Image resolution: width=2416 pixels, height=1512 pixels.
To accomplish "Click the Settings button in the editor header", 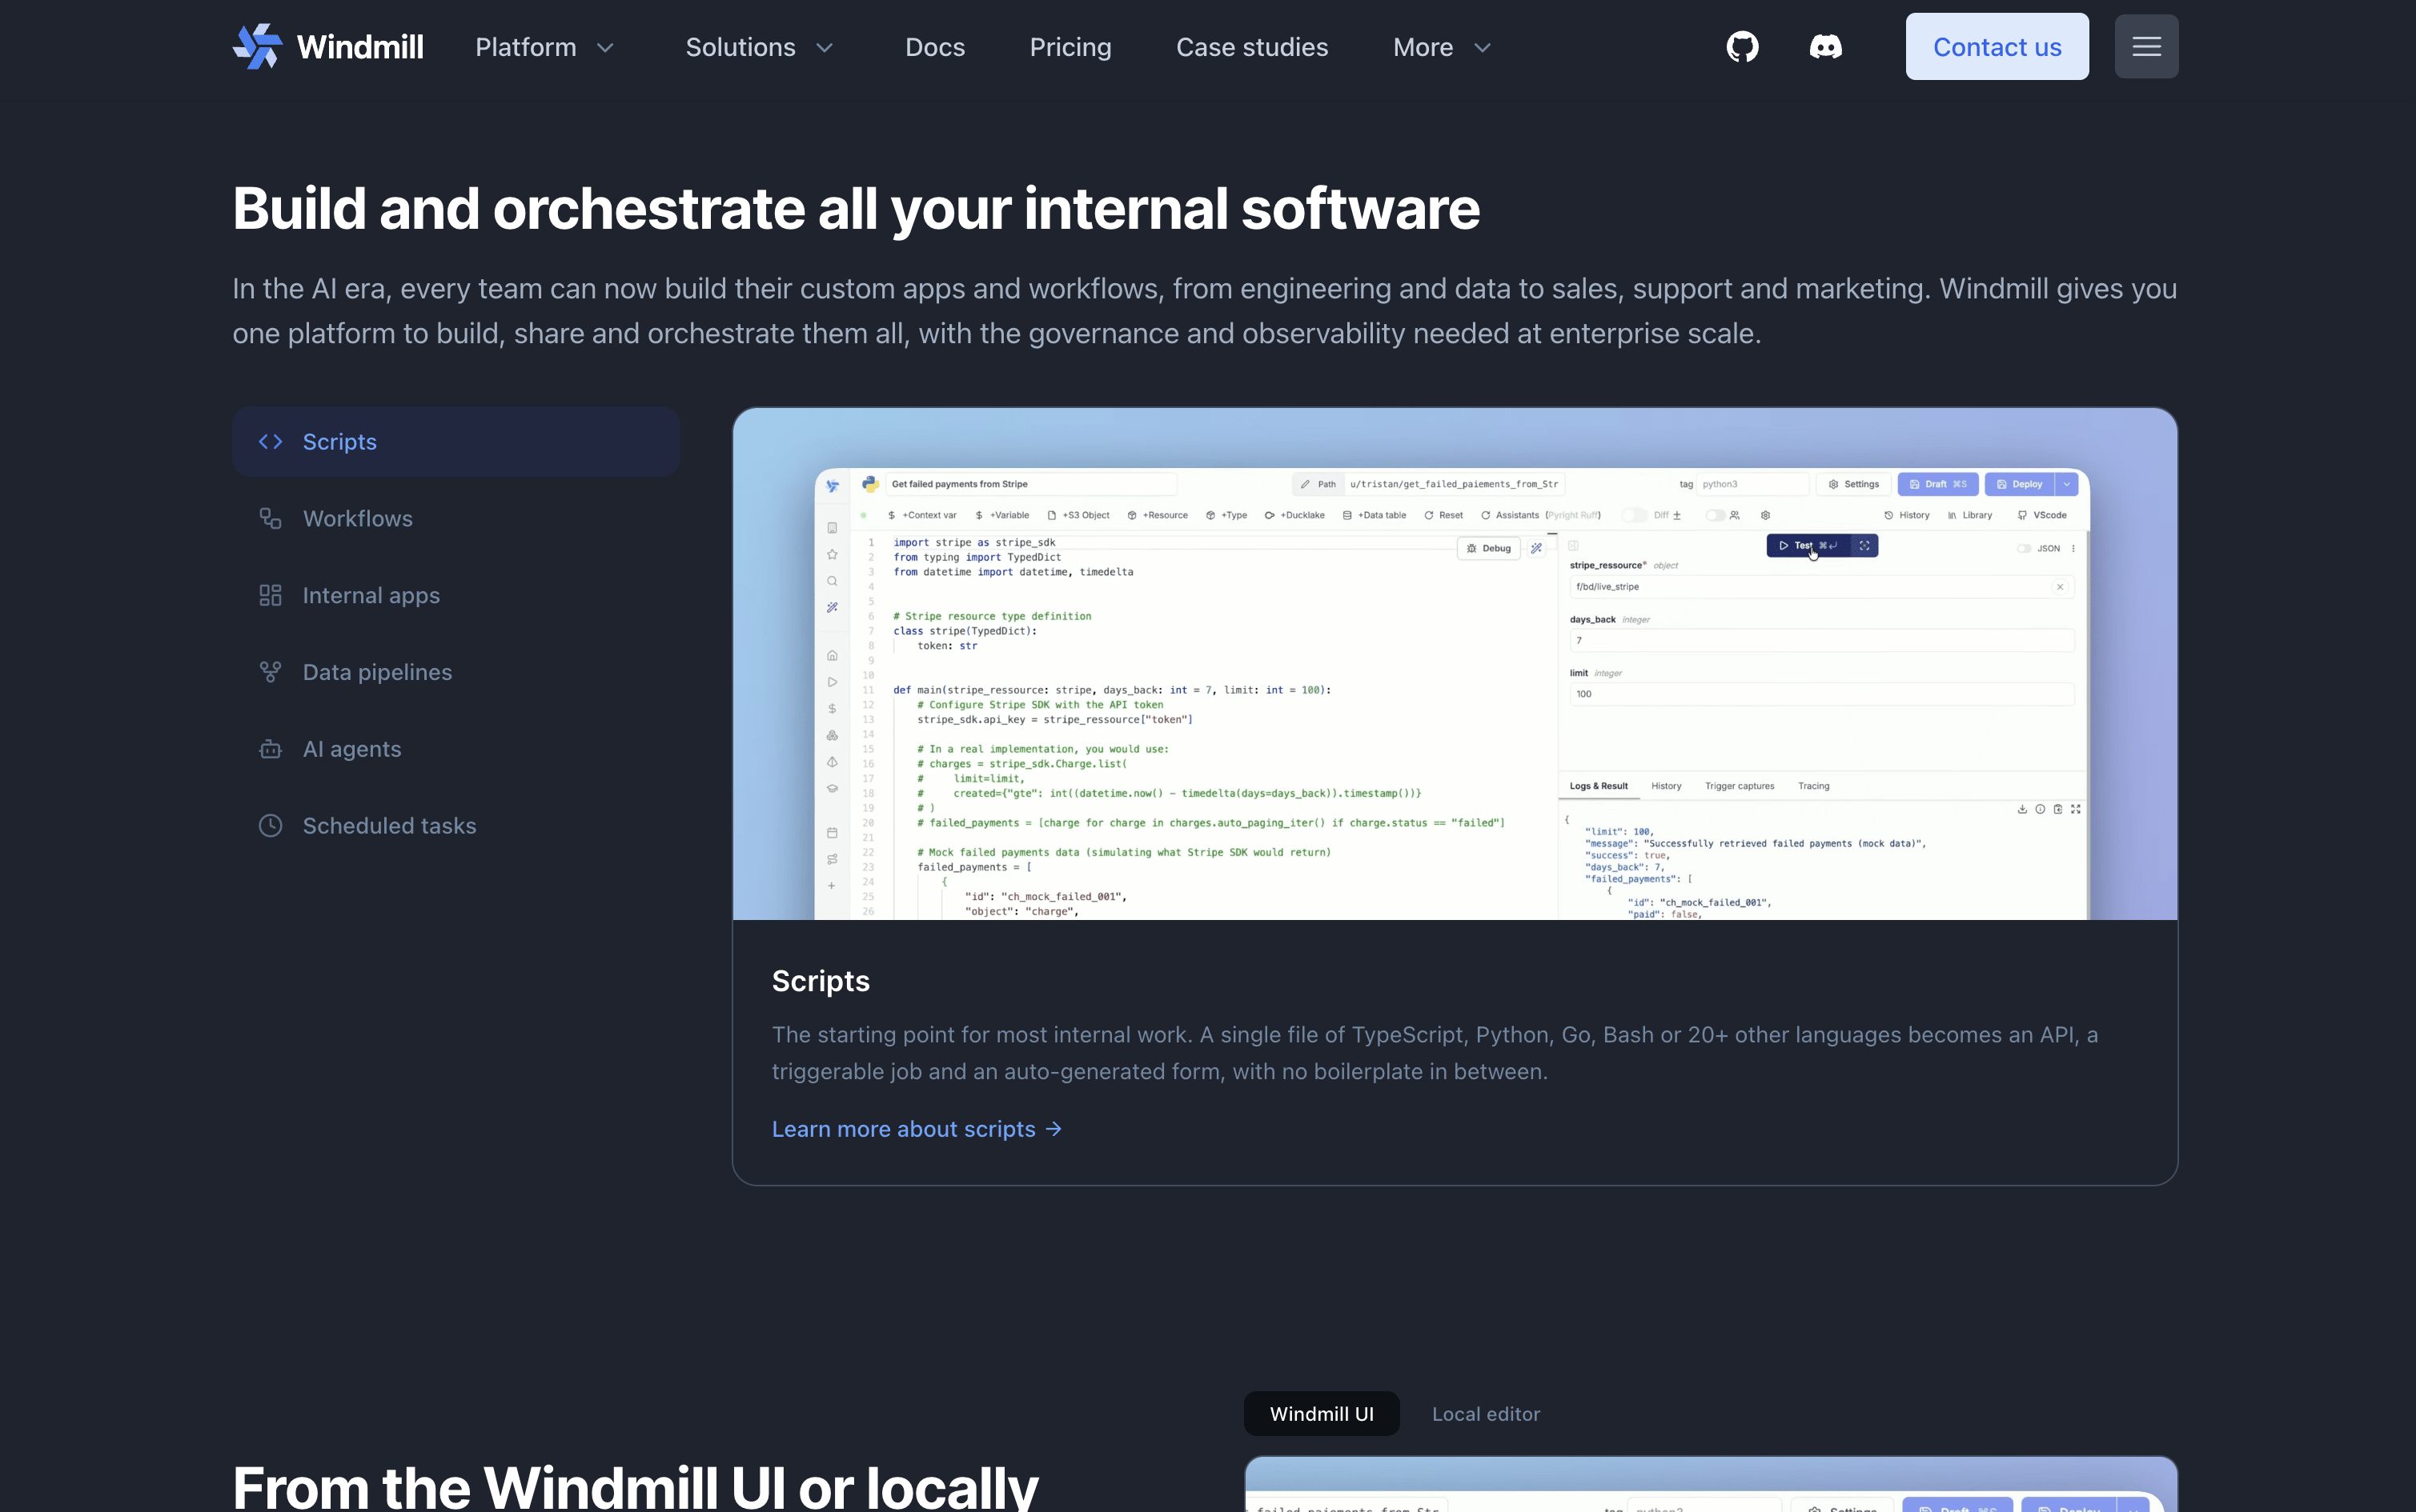I will (x=1854, y=484).
